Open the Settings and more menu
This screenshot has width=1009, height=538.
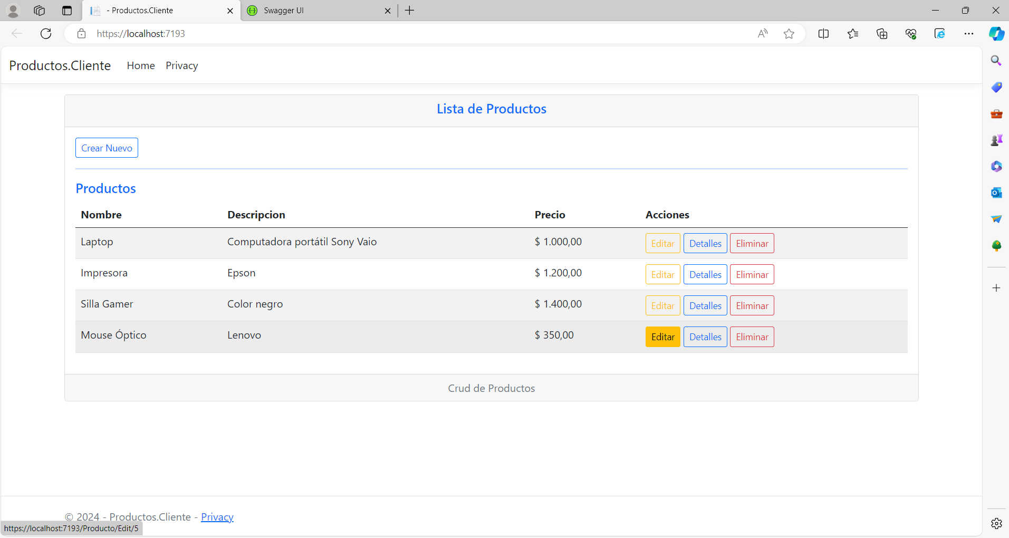969,33
